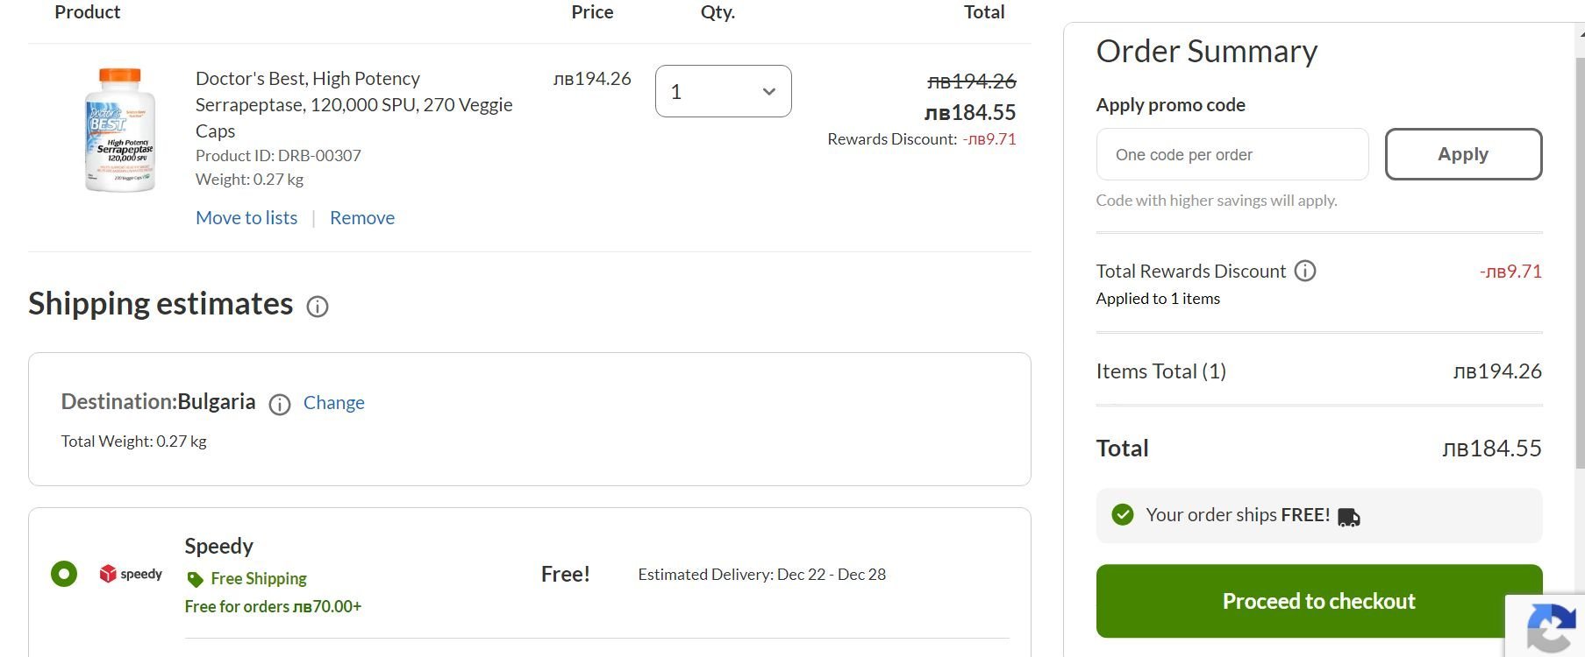Click the green Free Shipping tag icon
Image resolution: width=1585 pixels, height=657 pixels.
click(195, 579)
